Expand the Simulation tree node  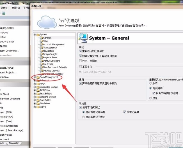[35, 103]
